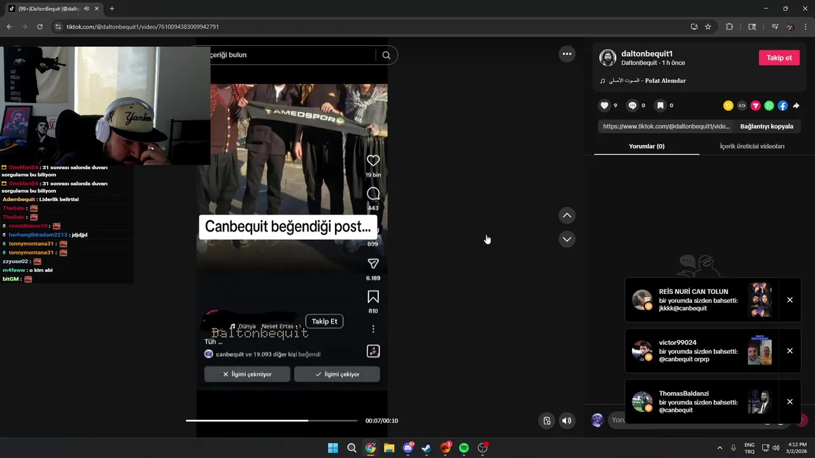The height and width of the screenshot is (458, 815).
Task: Click the in-video Takip Et button
Action: tap(324, 321)
